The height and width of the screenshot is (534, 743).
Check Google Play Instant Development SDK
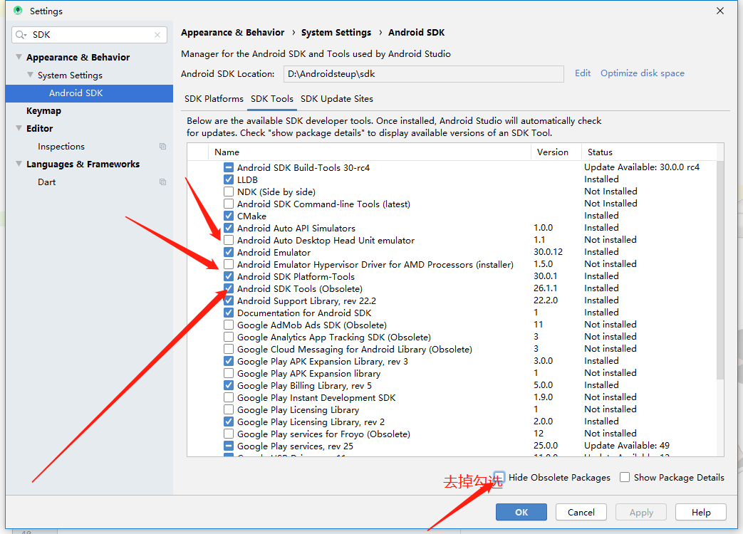click(229, 397)
